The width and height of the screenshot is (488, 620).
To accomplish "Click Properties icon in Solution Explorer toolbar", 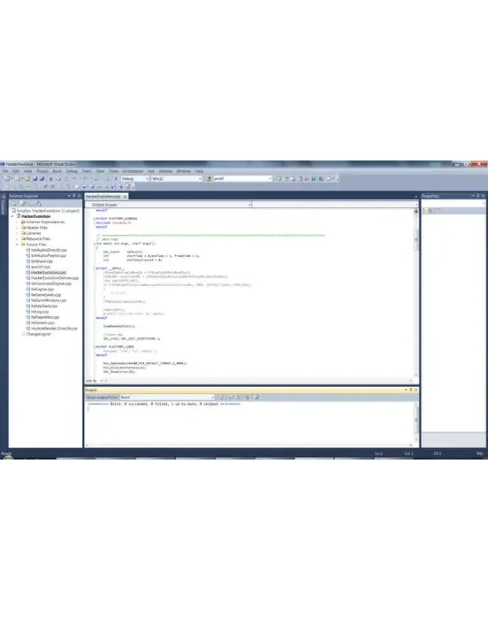I will 14,203.
